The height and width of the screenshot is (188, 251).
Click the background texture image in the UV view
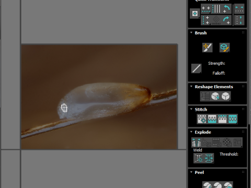[99, 97]
